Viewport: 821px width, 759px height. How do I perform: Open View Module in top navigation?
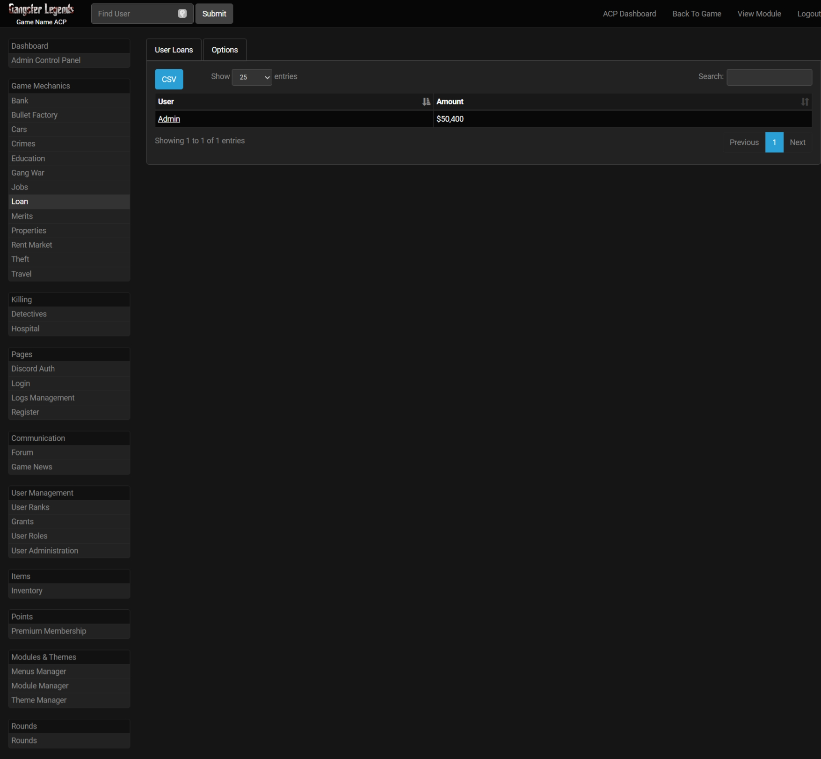[759, 14]
